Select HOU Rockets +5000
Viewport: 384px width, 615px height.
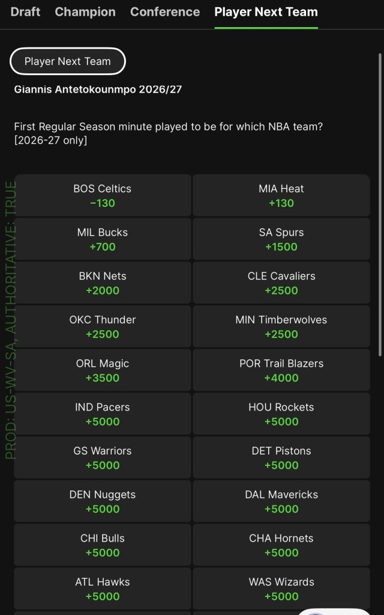[281, 414]
